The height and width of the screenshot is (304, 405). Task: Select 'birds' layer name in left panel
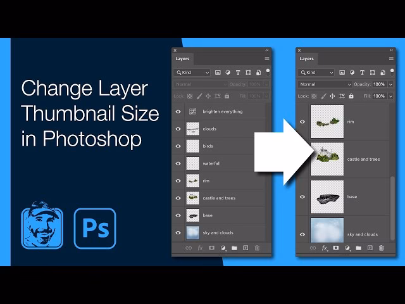208,146
